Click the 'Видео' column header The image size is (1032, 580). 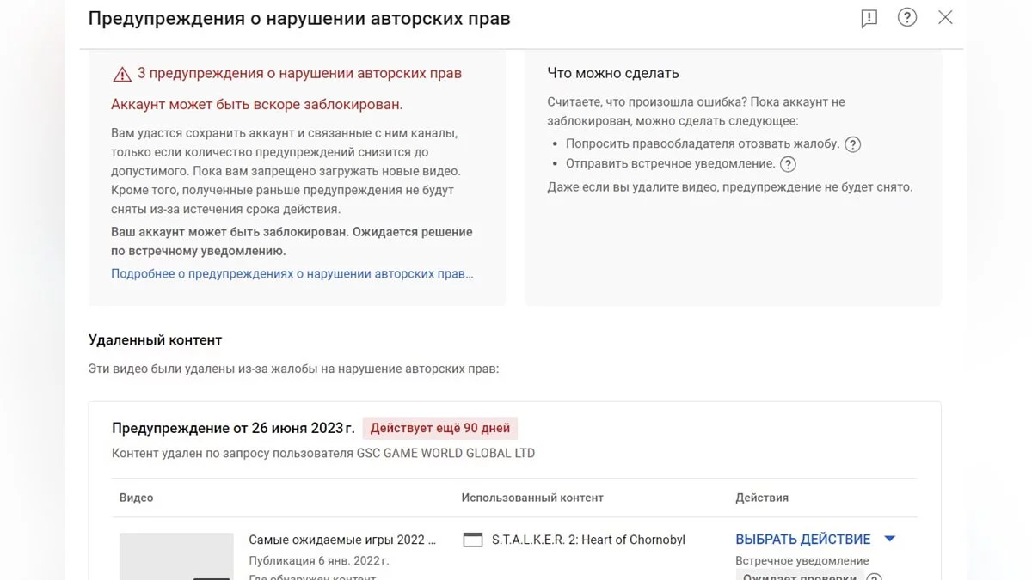[137, 498]
